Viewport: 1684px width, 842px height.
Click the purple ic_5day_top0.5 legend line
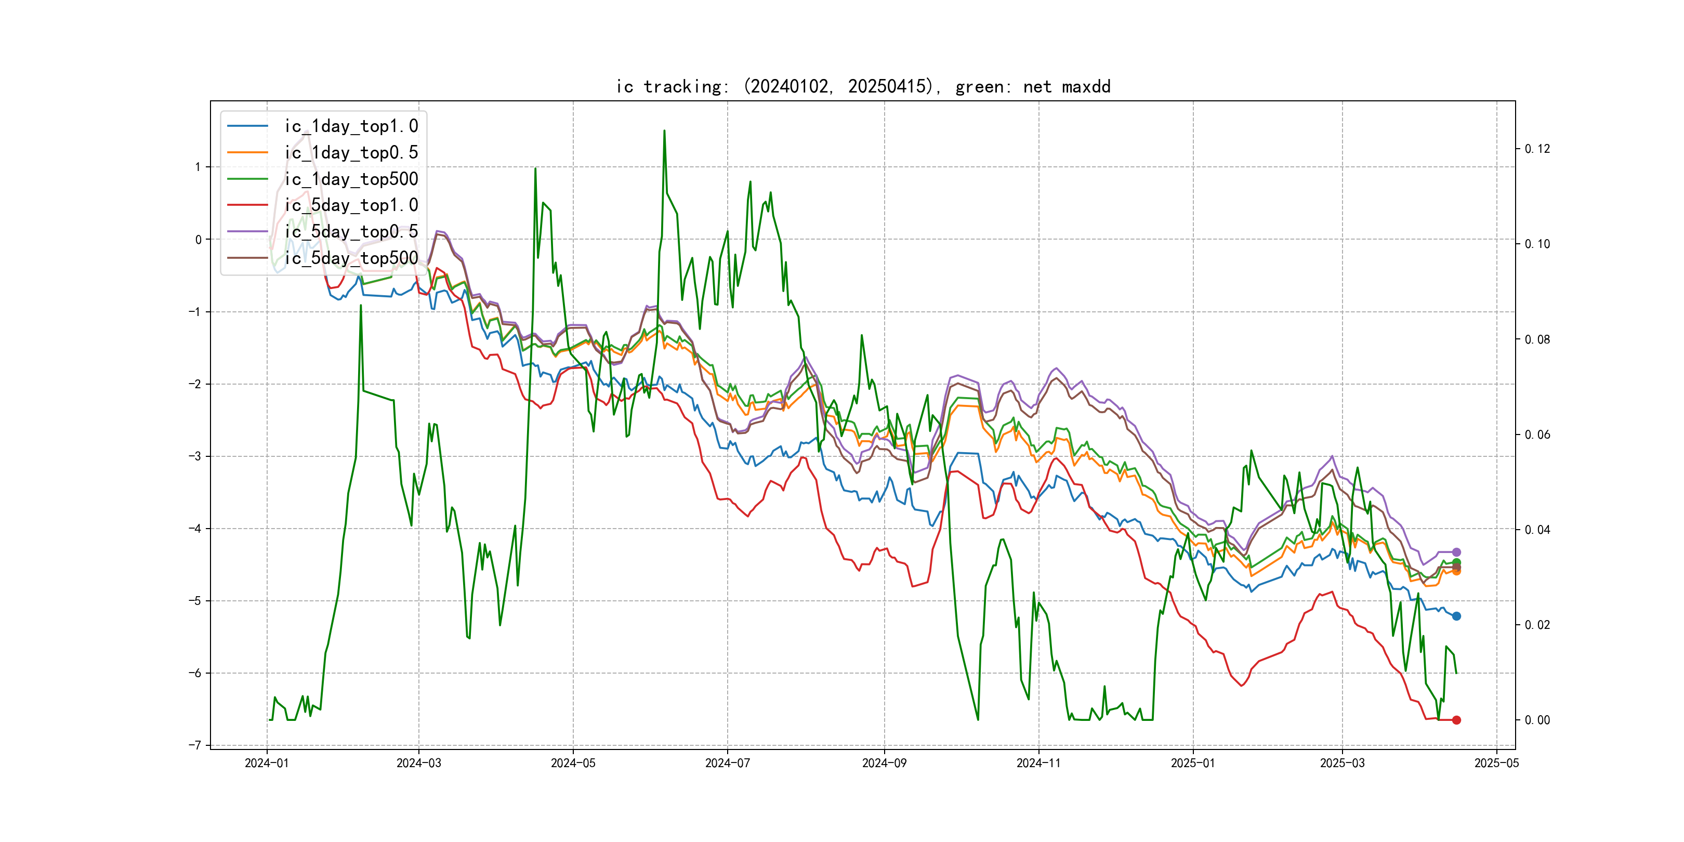tap(247, 231)
